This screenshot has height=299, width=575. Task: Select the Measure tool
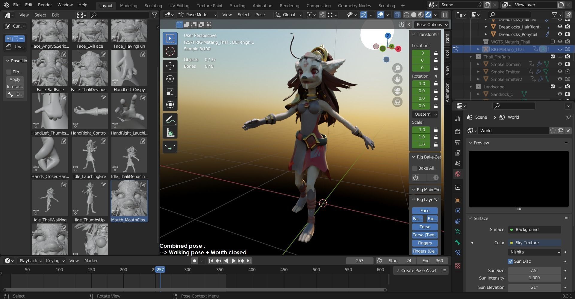(170, 132)
